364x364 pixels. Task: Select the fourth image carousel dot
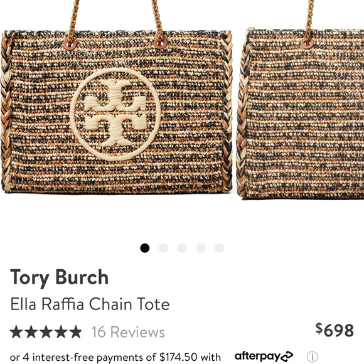201,248
